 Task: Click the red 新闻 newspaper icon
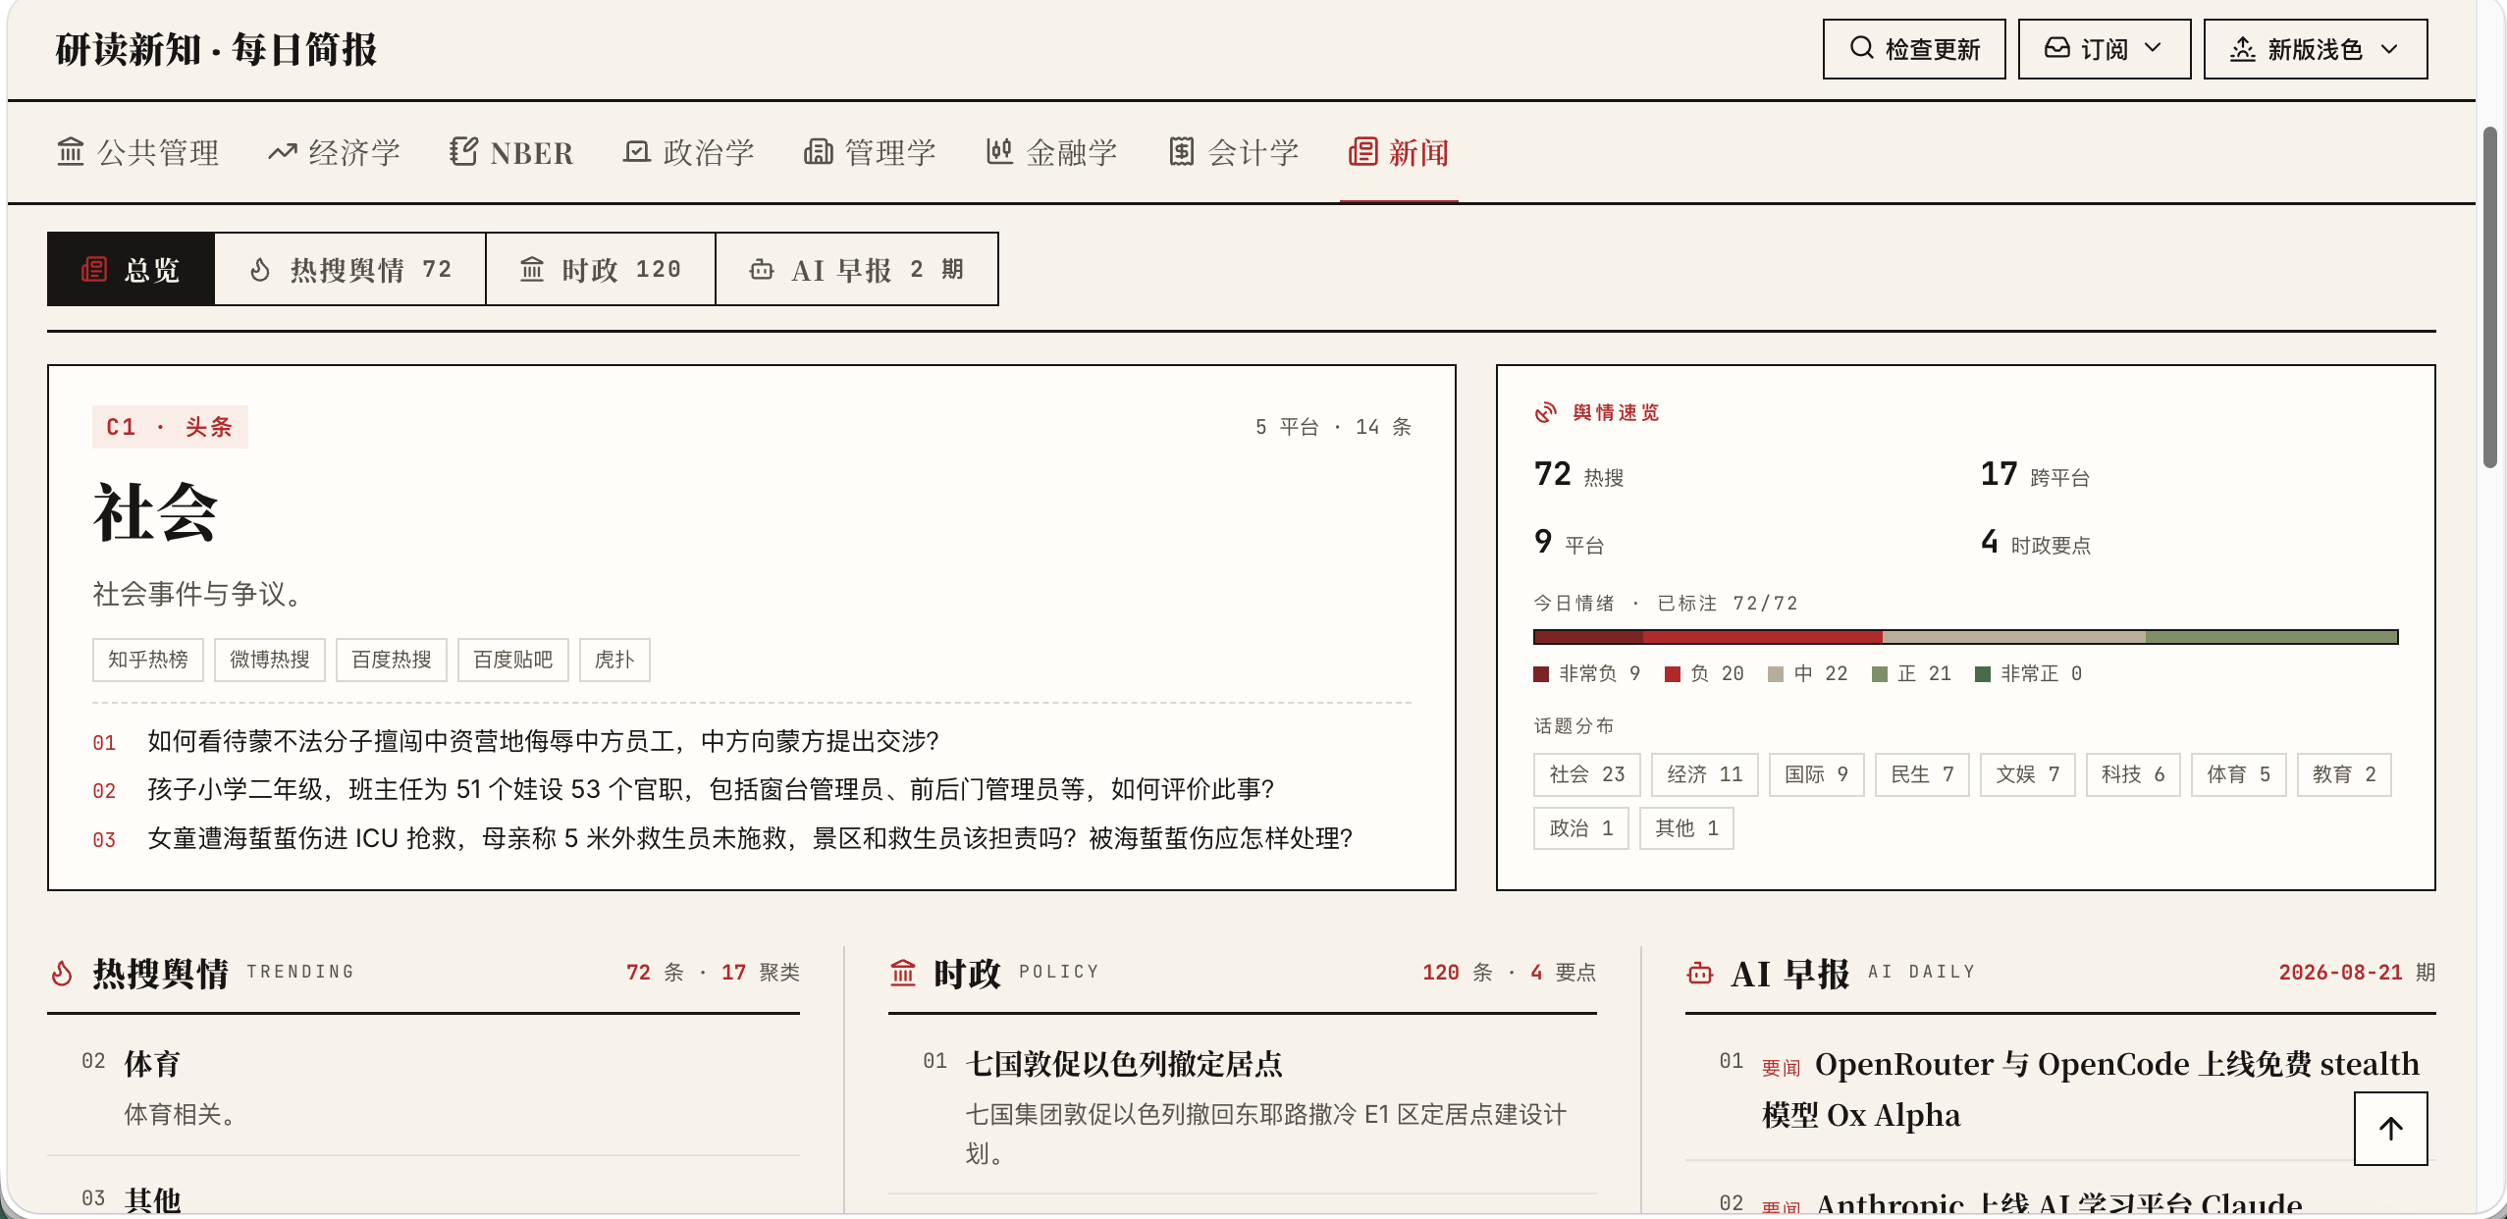pos(1362,152)
